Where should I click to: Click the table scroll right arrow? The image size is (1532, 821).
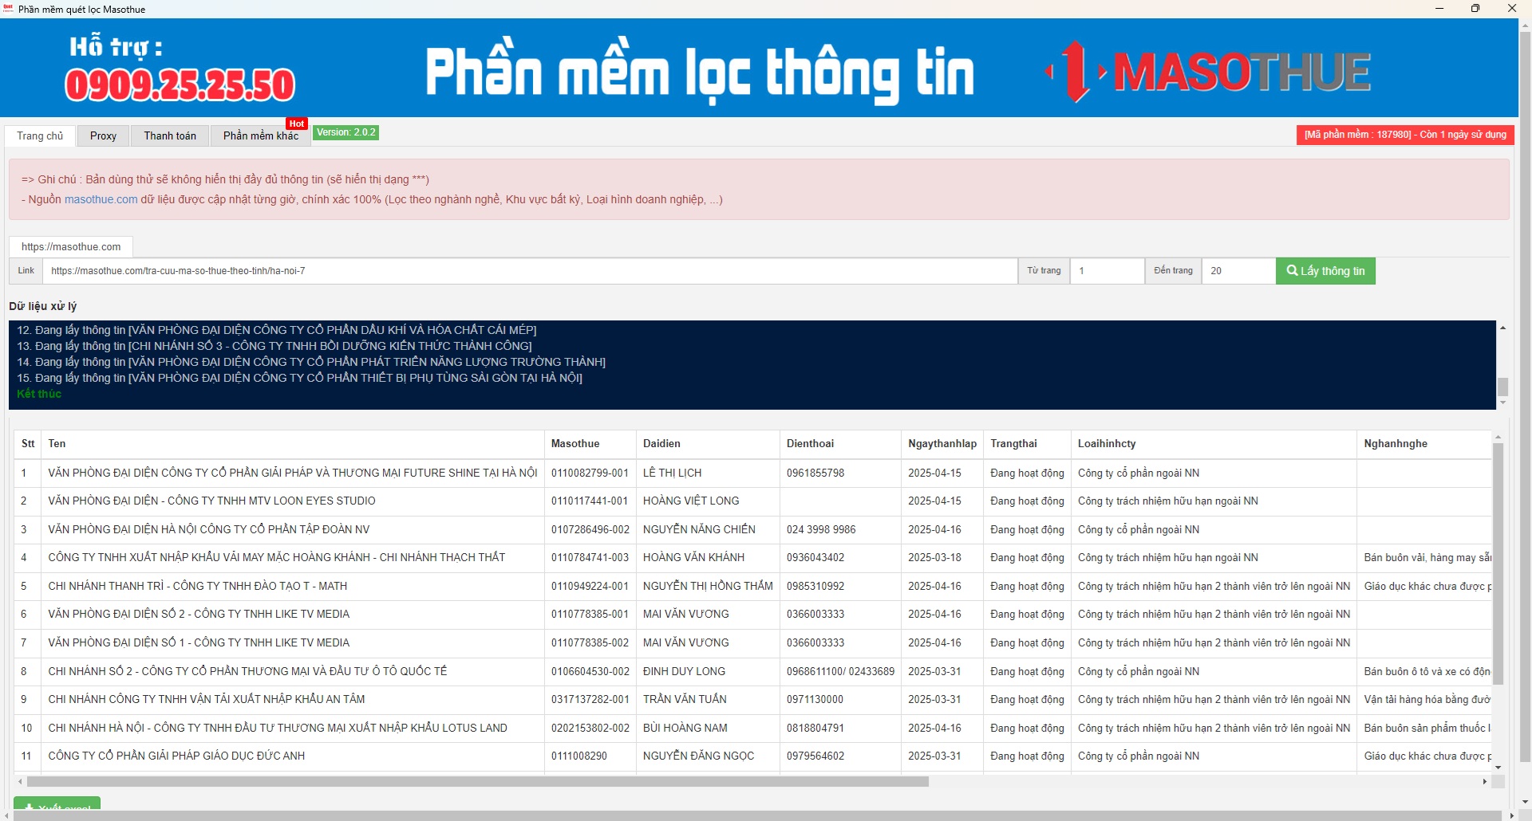click(x=1484, y=782)
